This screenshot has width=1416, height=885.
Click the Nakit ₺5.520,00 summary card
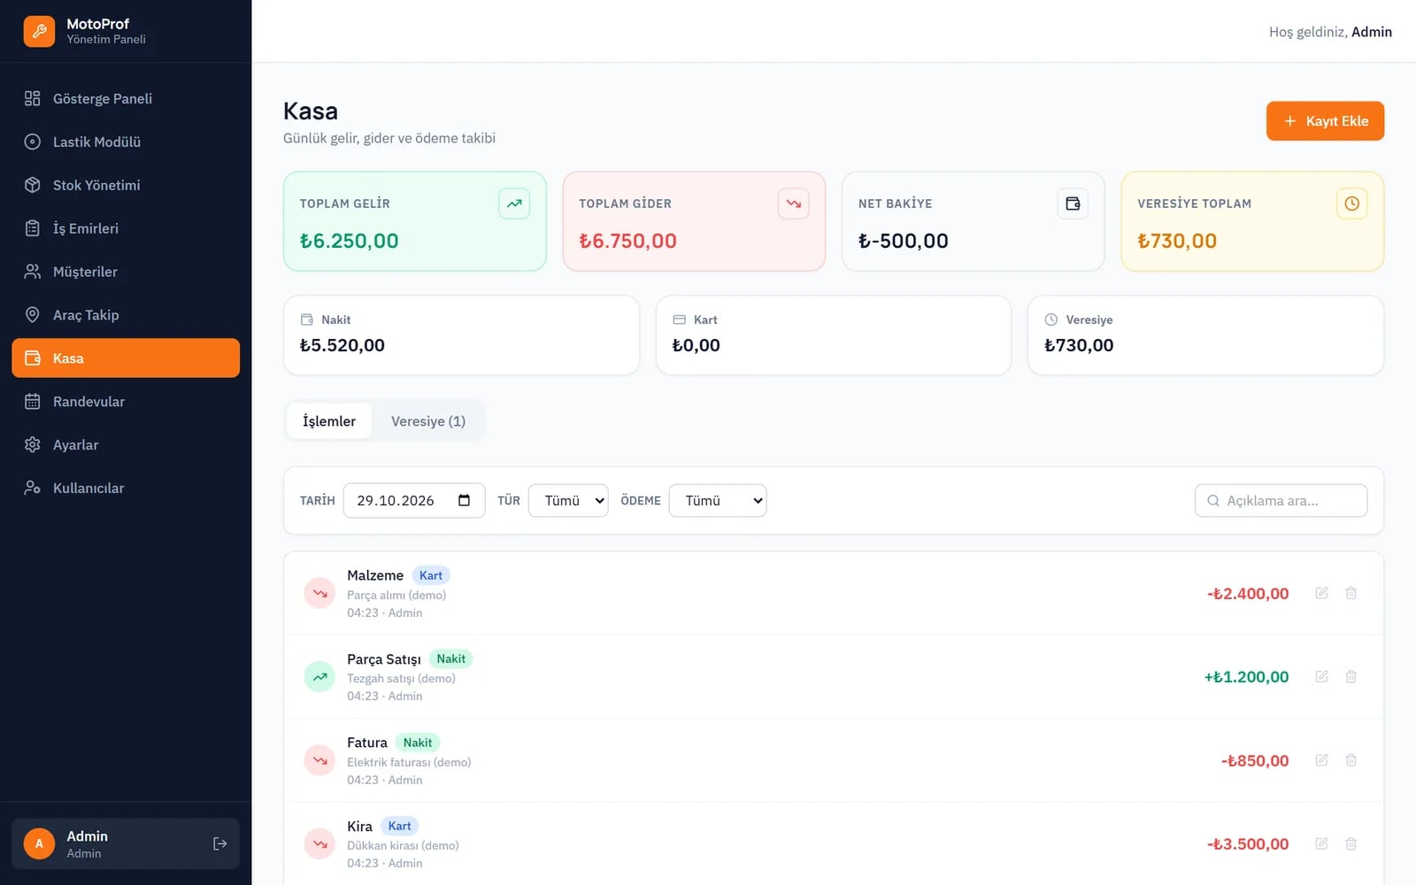tap(461, 335)
